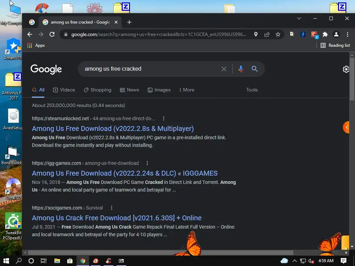355x266 pixels.
Task: Click the igg-games.com URL breadcrumb
Action: [x=85, y=163]
